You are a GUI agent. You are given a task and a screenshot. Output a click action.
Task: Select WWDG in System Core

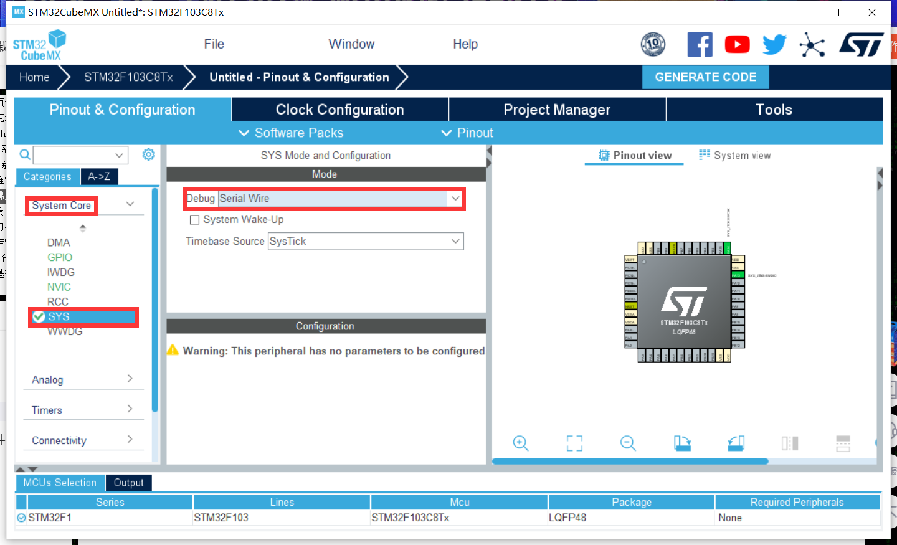click(65, 332)
